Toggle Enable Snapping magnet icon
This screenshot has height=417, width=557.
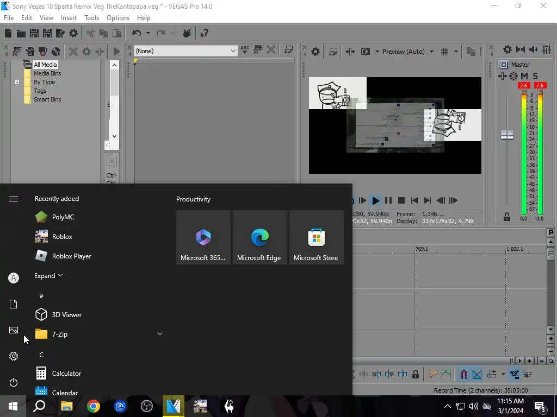point(464,375)
